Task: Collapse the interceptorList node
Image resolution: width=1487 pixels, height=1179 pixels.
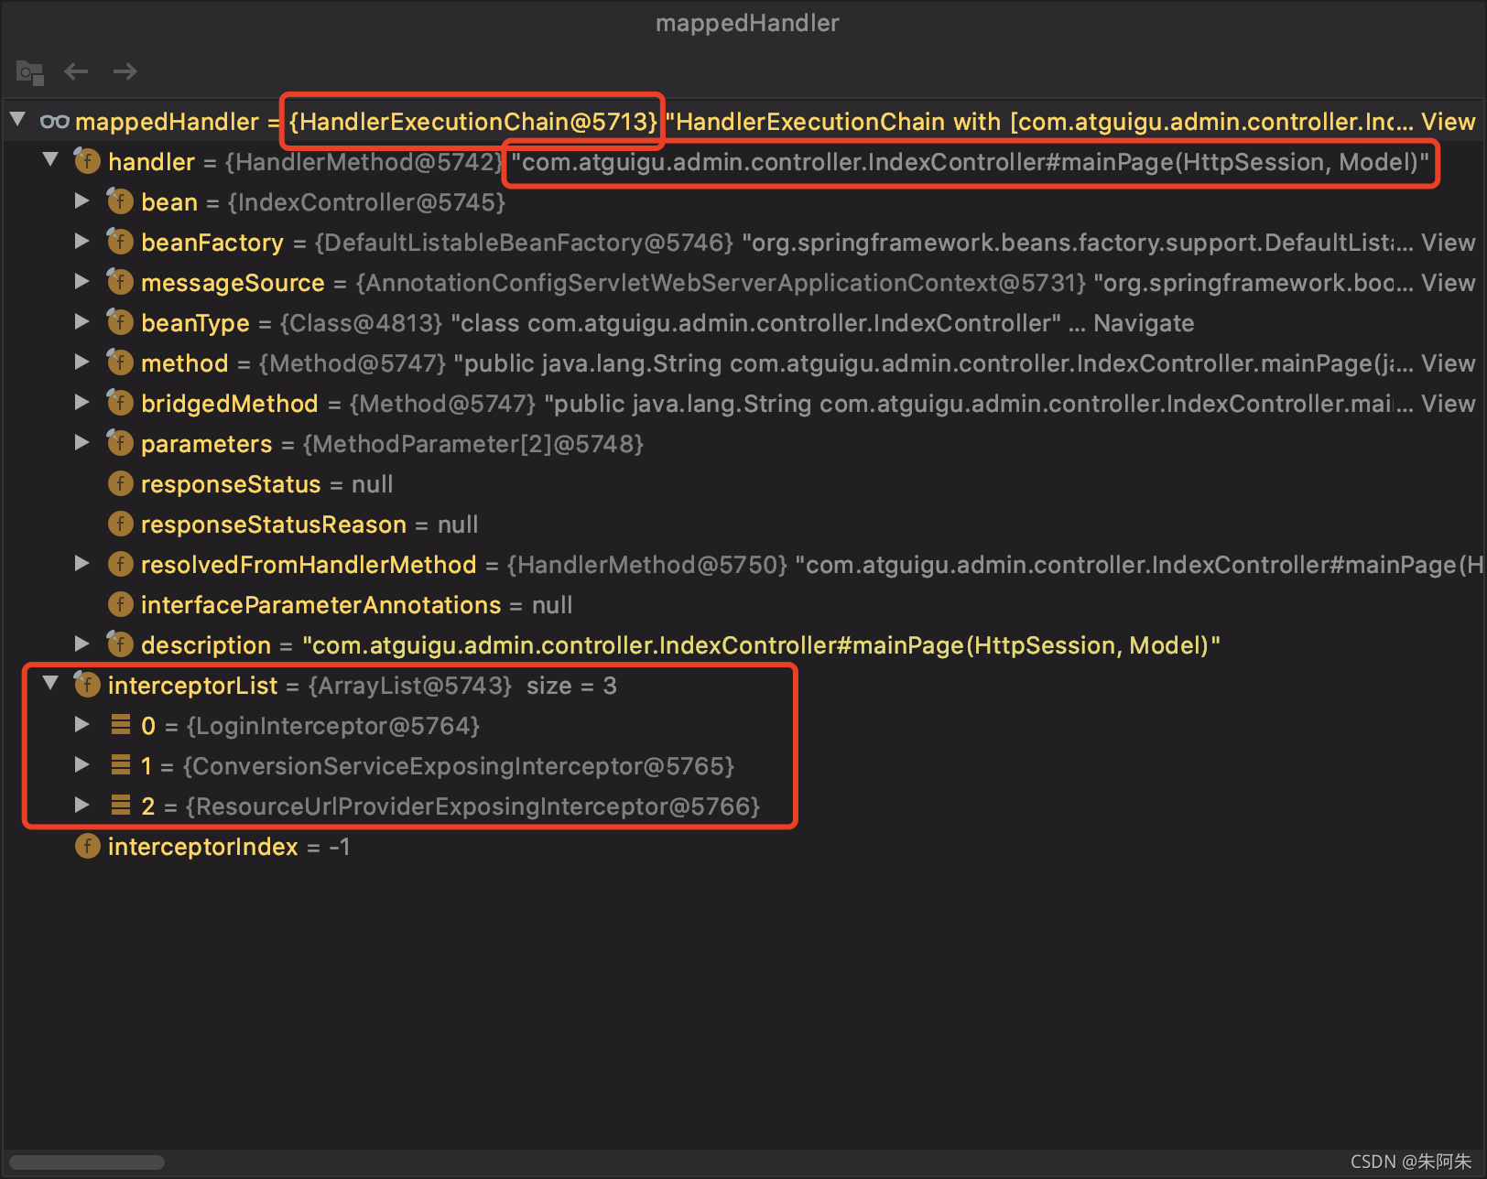Action: (x=50, y=684)
